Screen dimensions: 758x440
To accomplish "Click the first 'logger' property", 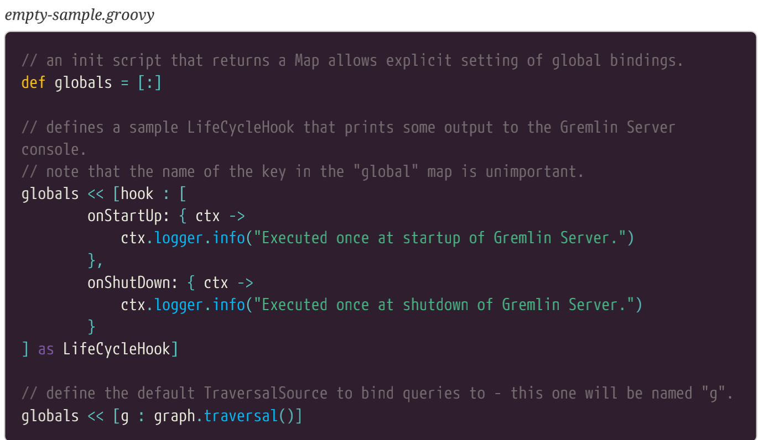I will click(x=179, y=238).
